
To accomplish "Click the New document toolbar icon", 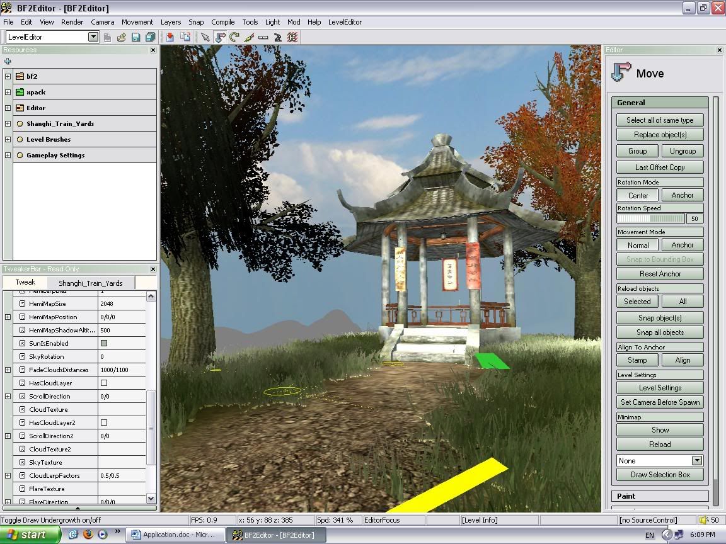I will click(x=107, y=38).
